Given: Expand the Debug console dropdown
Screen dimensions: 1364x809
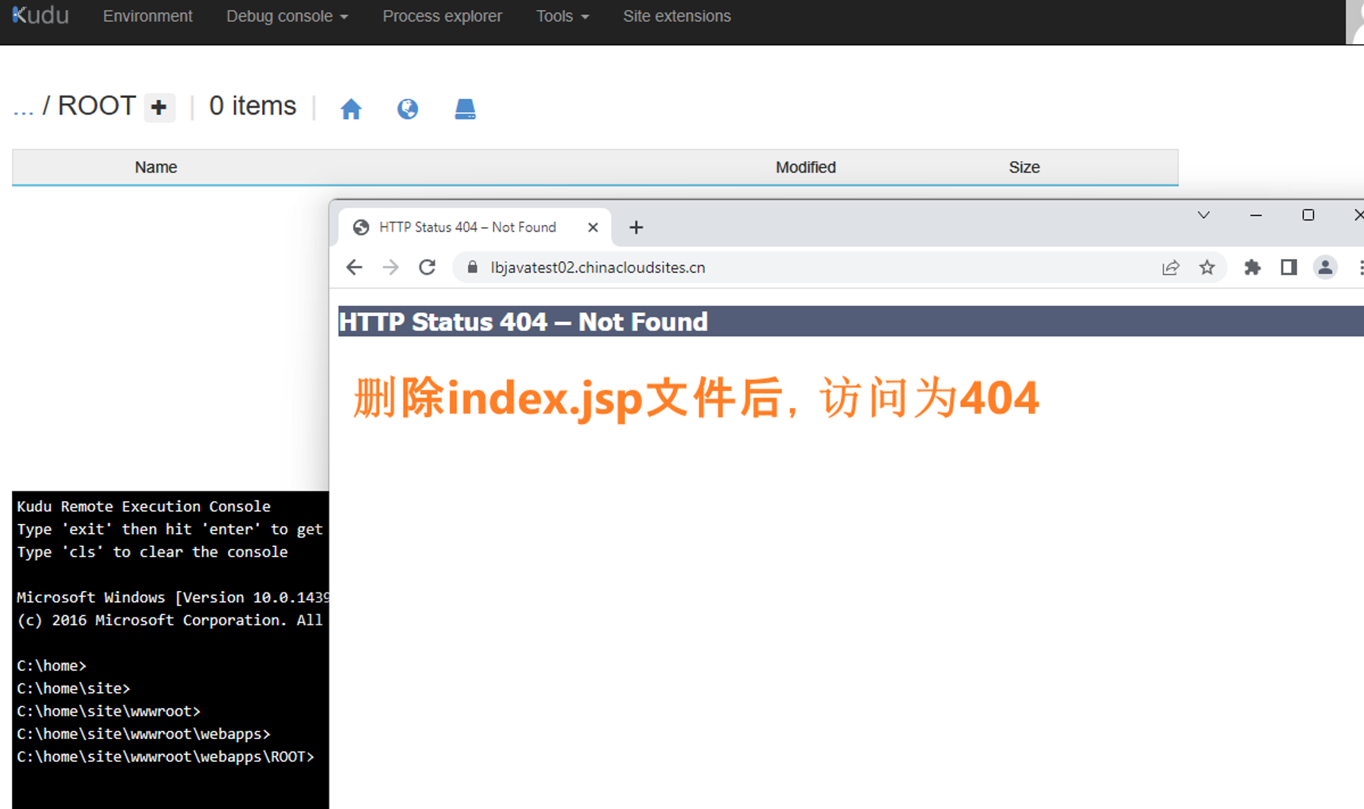Looking at the screenshot, I should (286, 16).
